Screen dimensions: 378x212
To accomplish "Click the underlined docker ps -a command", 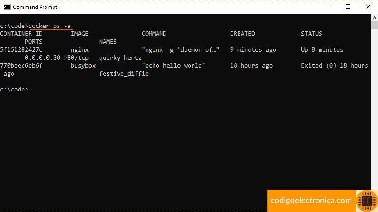I will coord(50,26).
